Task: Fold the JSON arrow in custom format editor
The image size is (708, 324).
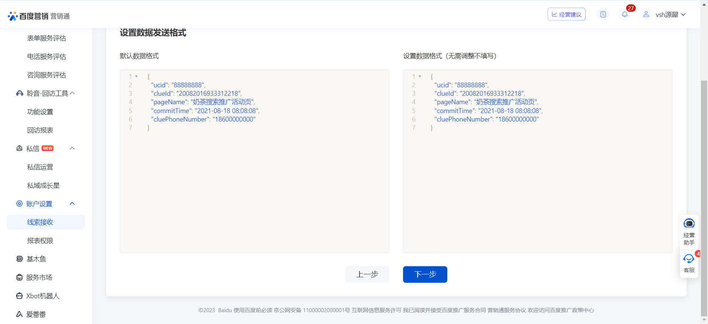Action: point(420,77)
